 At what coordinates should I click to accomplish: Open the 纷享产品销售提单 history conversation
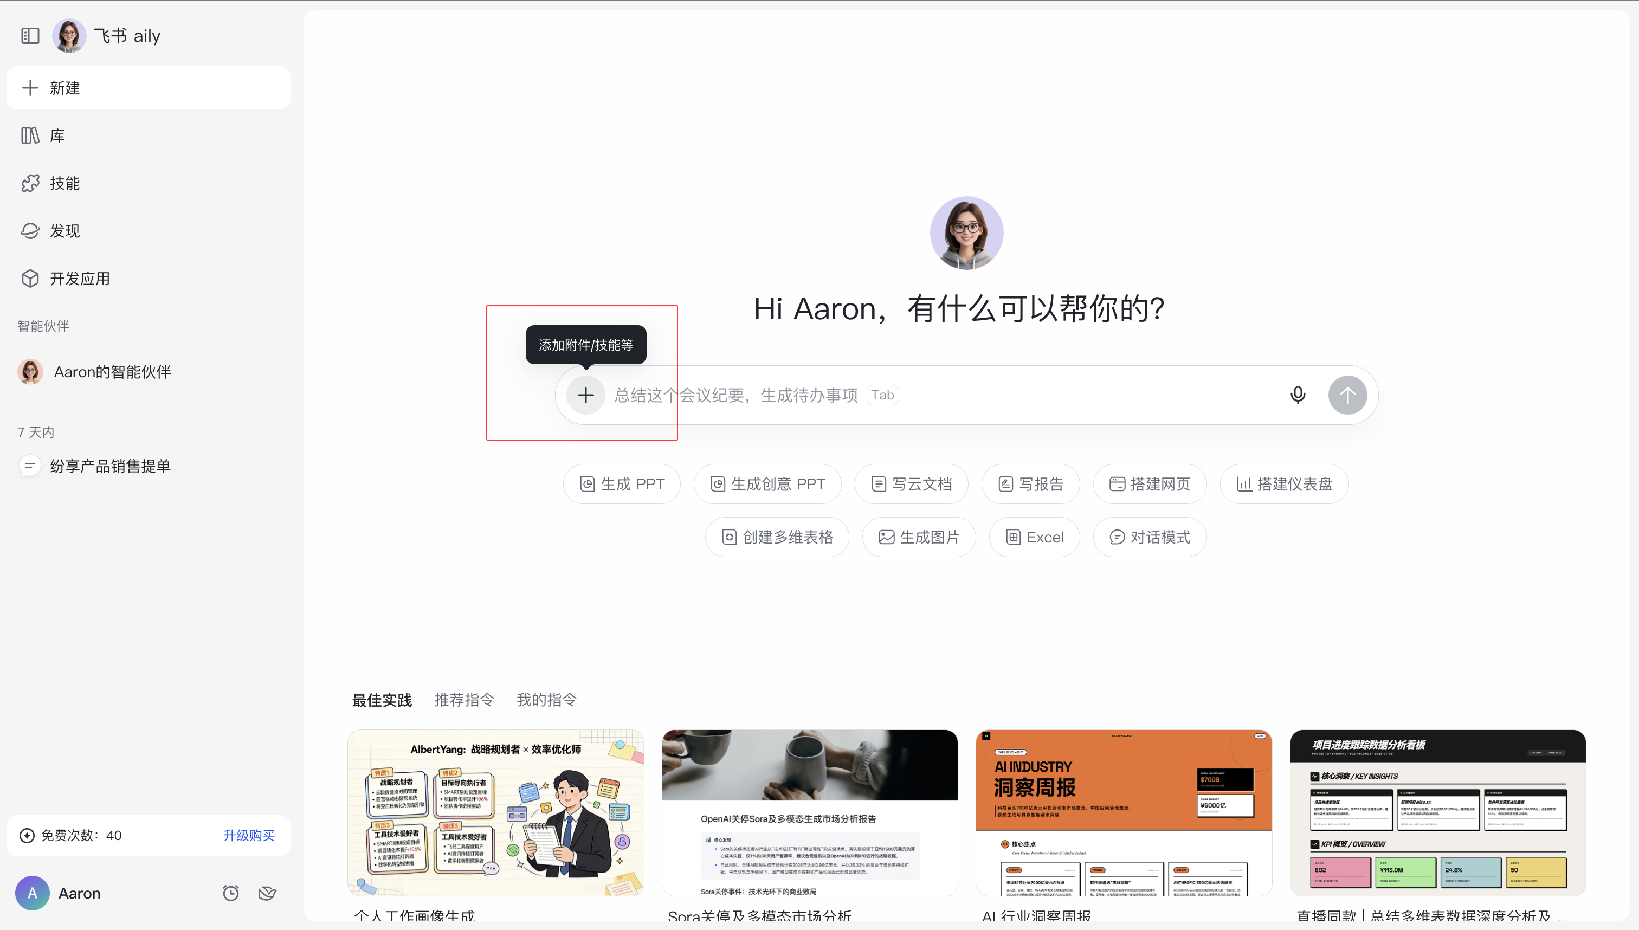click(x=110, y=466)
